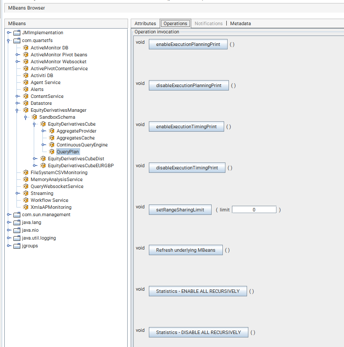Expand the java.lang tree node
The height and width of the screenshot is (347, 344).
tap(9, 223)
